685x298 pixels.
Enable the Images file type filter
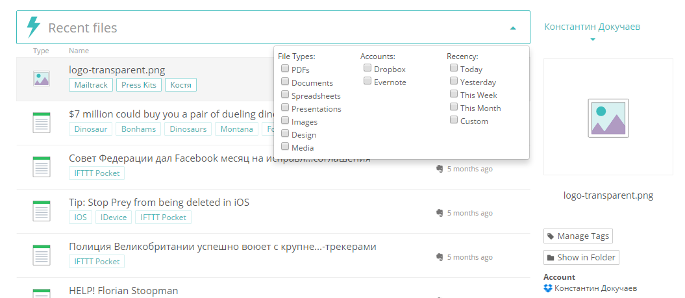click(x=285, y=120)
